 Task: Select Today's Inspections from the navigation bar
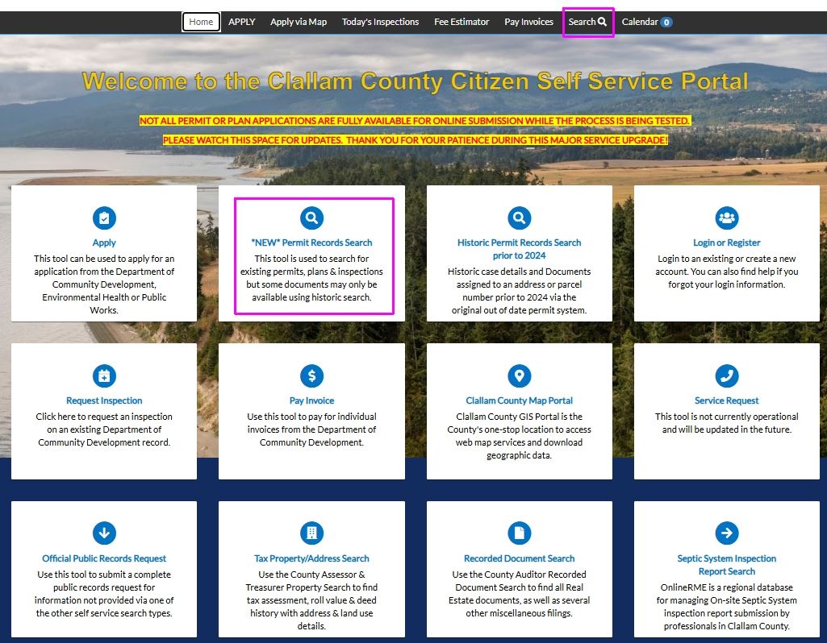coord(380,22)
